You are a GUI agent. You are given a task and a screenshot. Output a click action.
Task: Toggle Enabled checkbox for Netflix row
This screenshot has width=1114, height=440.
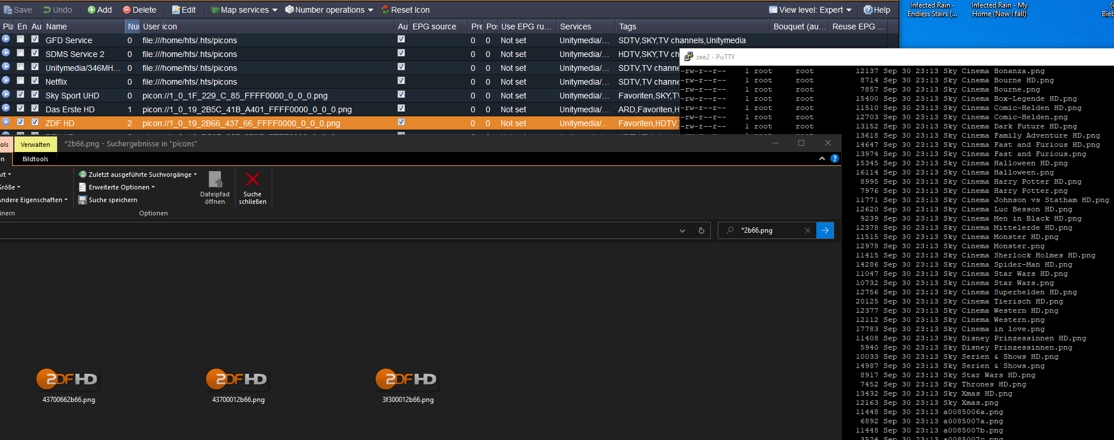[x=21, y=81]
